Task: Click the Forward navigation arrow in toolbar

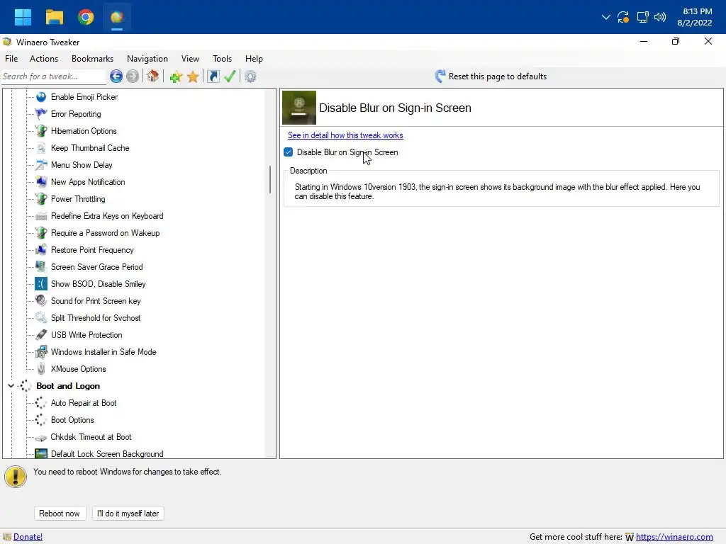Action: coord(133,76)
